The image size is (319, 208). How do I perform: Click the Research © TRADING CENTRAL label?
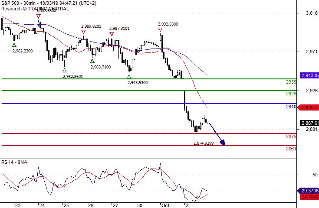35,9
